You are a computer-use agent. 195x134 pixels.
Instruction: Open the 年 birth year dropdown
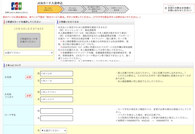click(53, 131)
